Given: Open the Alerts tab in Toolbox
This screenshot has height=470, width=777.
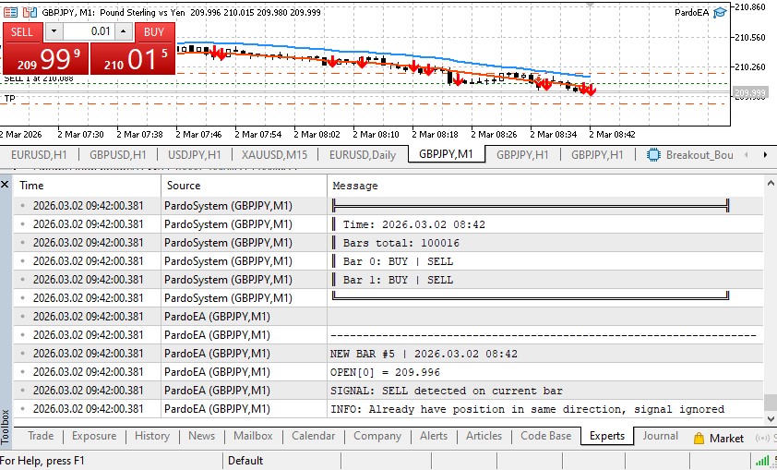Looking at the screenshot, I should point(434,436).
